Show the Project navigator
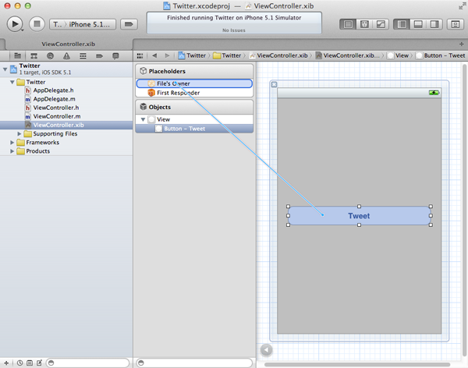Image resolution: width=468 pixels, height=368 pixels. (x=18, y=56)
